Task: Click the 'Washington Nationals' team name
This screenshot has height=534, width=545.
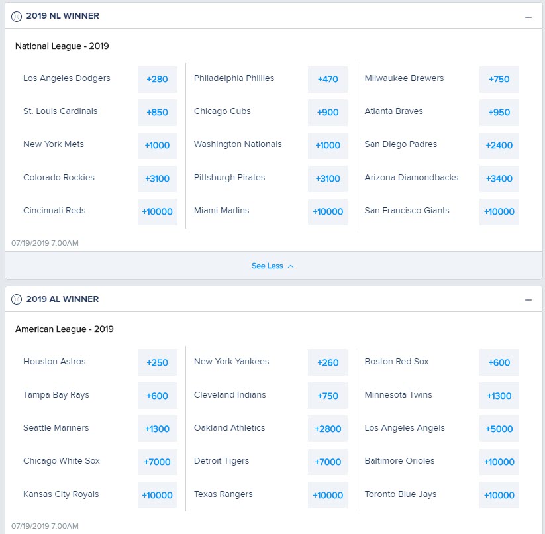Action: point(238,144)
